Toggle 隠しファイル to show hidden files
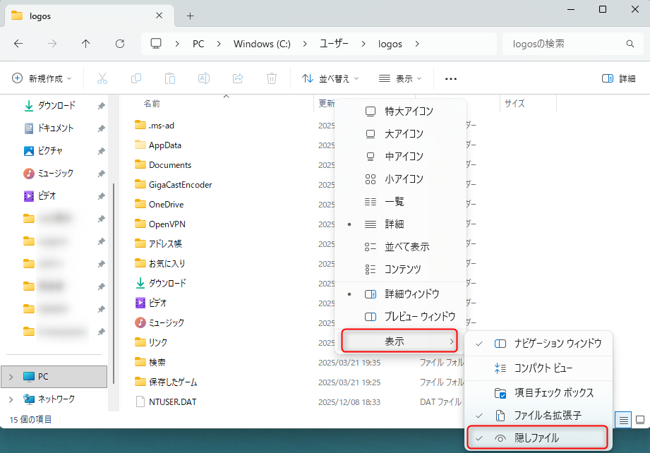Screen dimensions: 650x453 538,437
